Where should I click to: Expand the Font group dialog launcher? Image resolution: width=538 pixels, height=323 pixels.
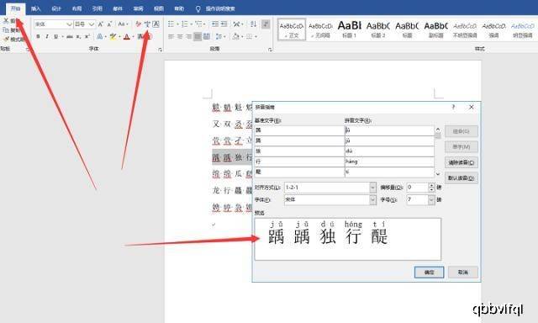(x=161, y=50)
